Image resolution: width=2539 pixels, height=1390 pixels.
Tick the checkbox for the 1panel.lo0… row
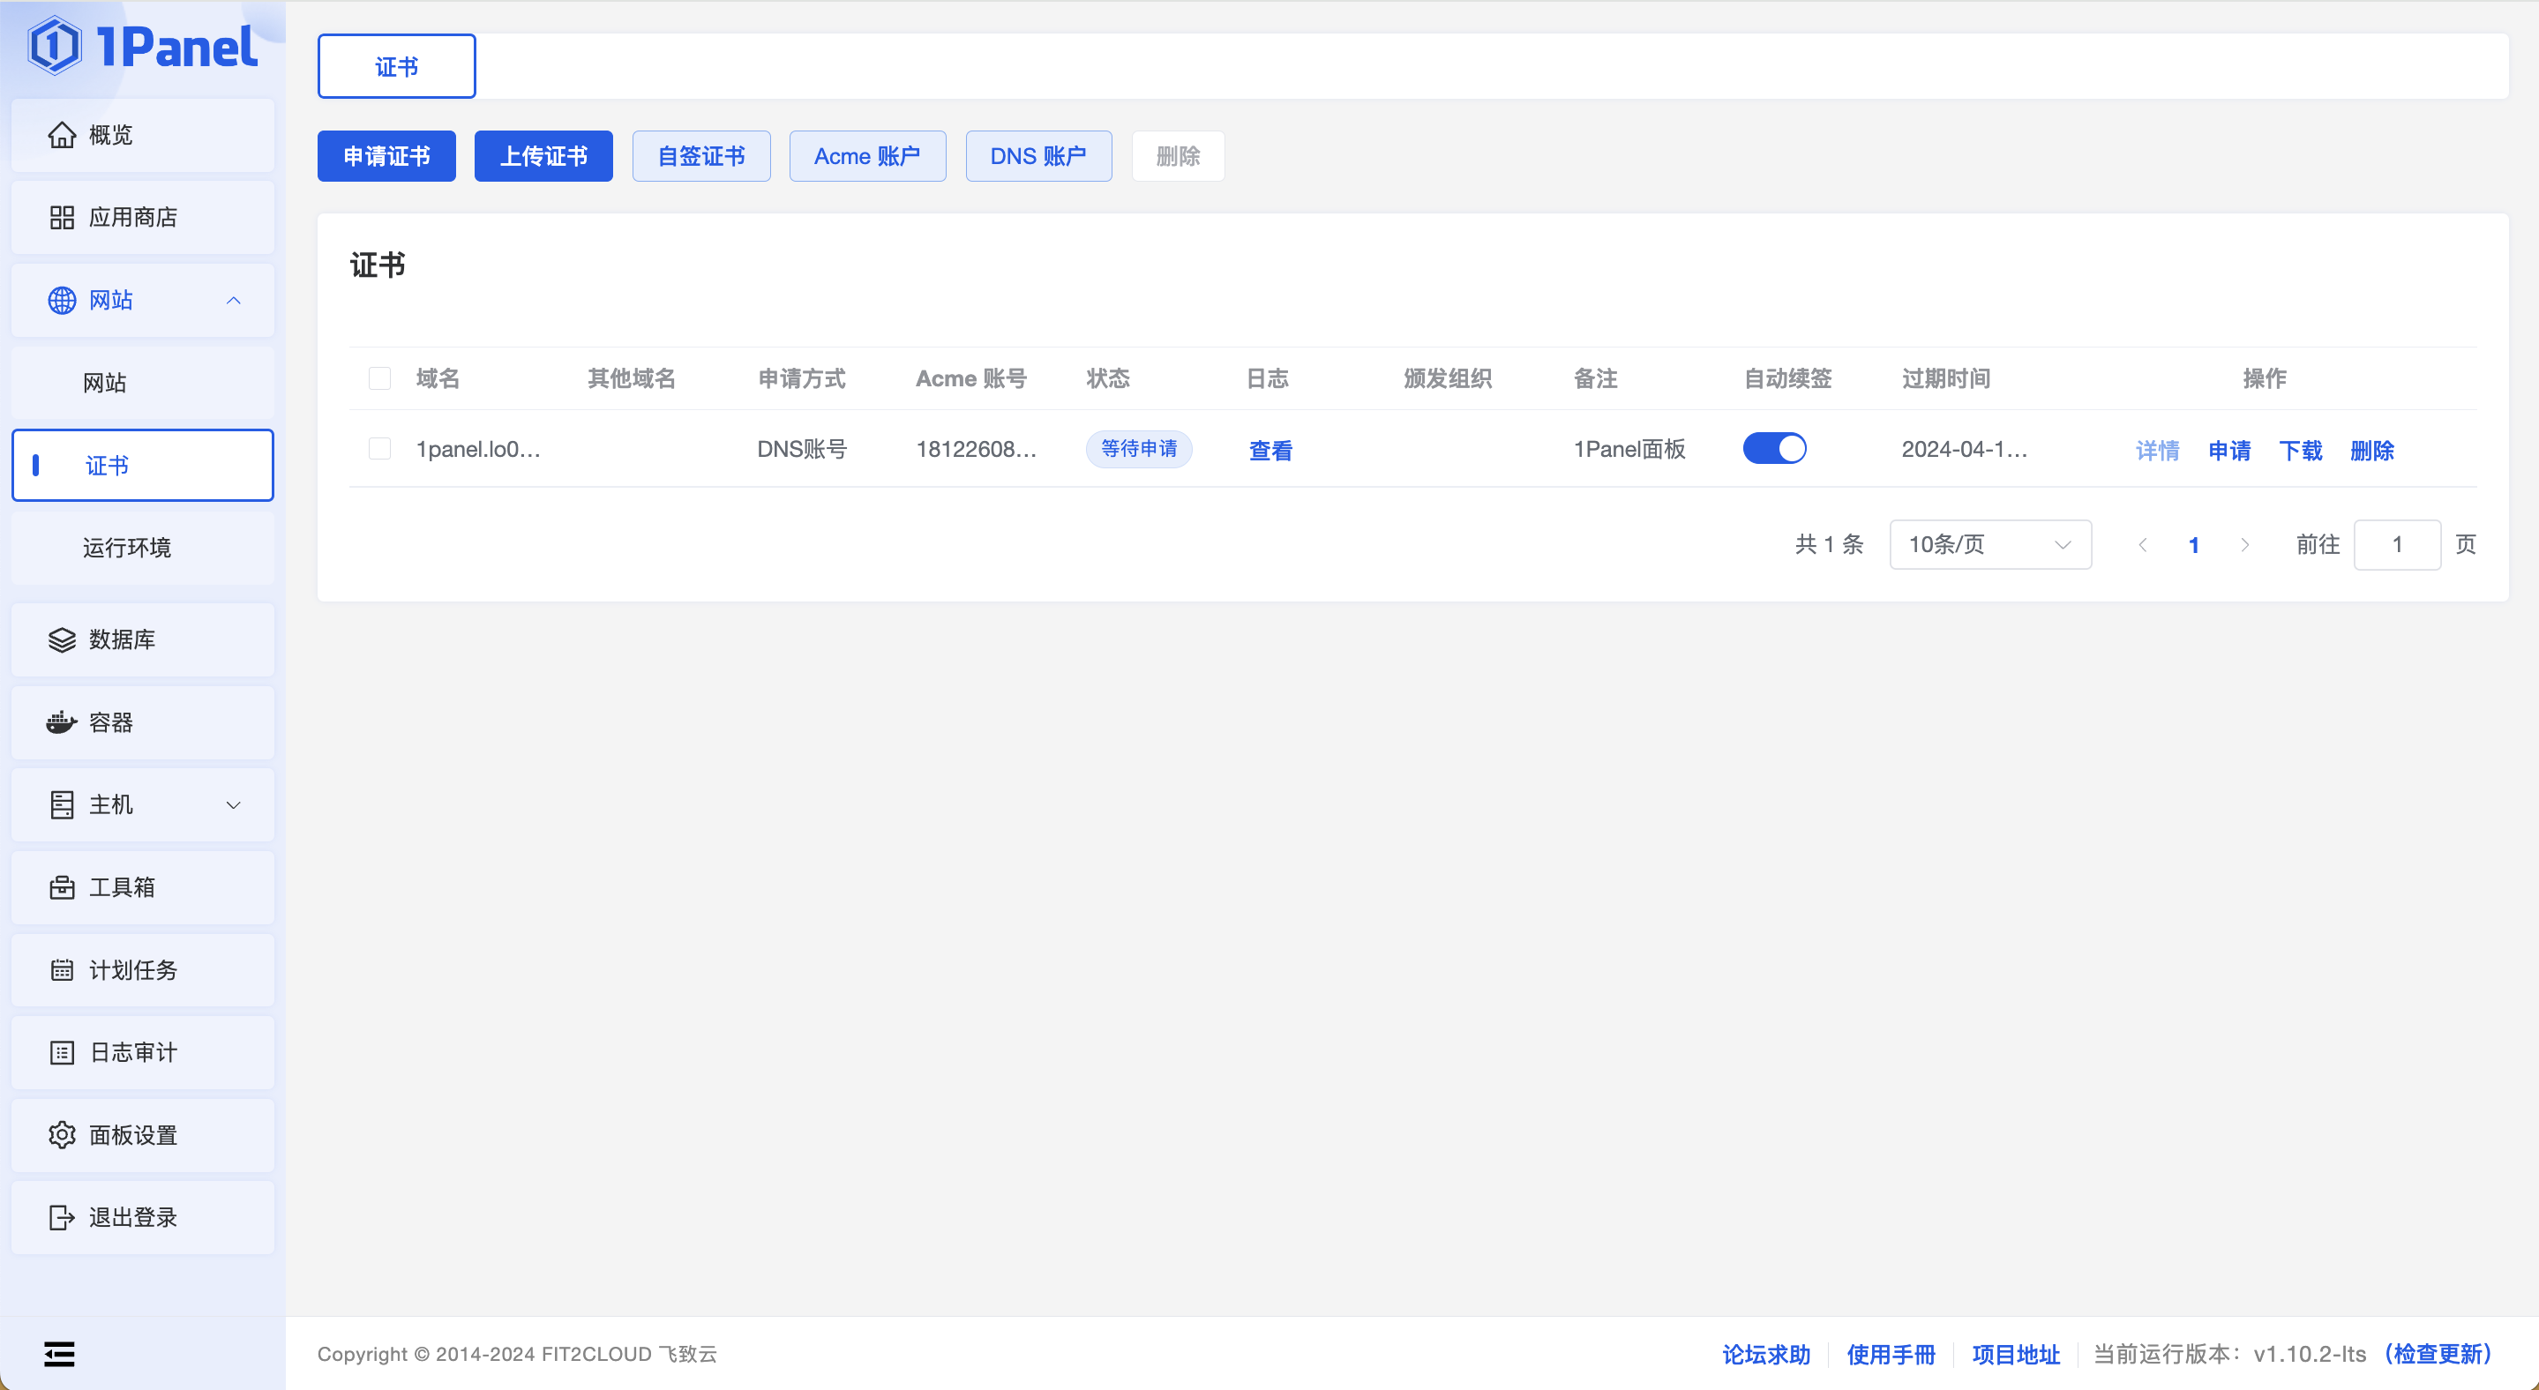(x=379, y=449)
